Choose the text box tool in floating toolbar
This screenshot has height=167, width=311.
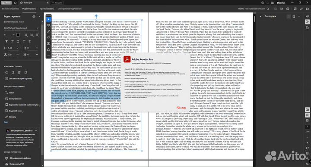48,43
